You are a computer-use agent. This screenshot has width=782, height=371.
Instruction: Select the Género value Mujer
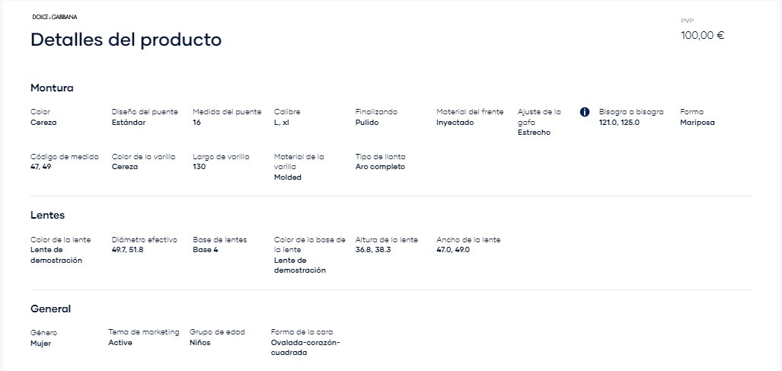pyautogui.click(x=41, y=344)
